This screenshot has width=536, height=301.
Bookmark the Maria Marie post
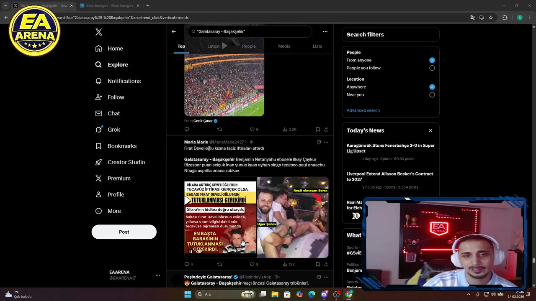click(x=318, y=264)
